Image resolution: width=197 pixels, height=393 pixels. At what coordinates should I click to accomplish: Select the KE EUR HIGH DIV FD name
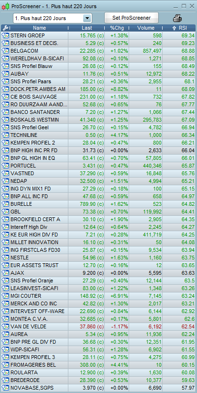point(34,235)
